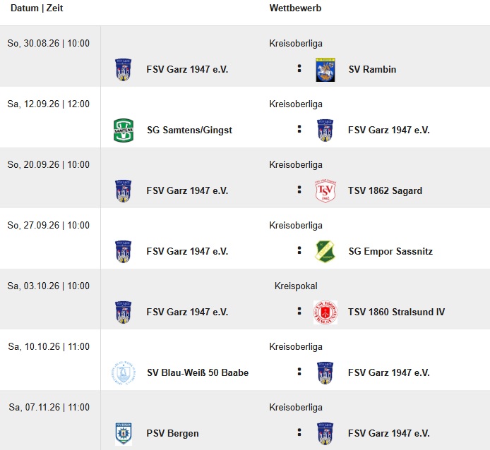
Task: Click the Wettbewerb column header
Action: coord(295,8)
